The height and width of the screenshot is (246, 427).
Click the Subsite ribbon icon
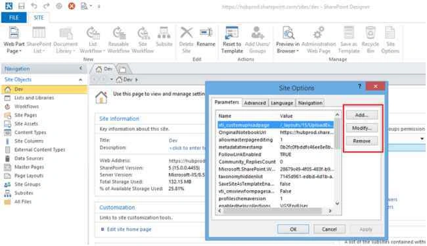(164, 33)
